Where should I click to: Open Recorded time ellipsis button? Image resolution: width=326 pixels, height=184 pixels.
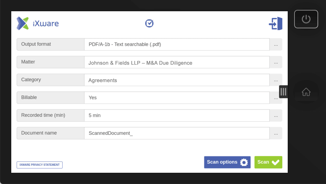pyautogui.click(x=276, y=115)
